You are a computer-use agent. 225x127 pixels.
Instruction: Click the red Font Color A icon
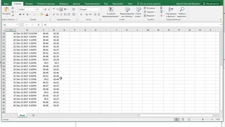47,14
